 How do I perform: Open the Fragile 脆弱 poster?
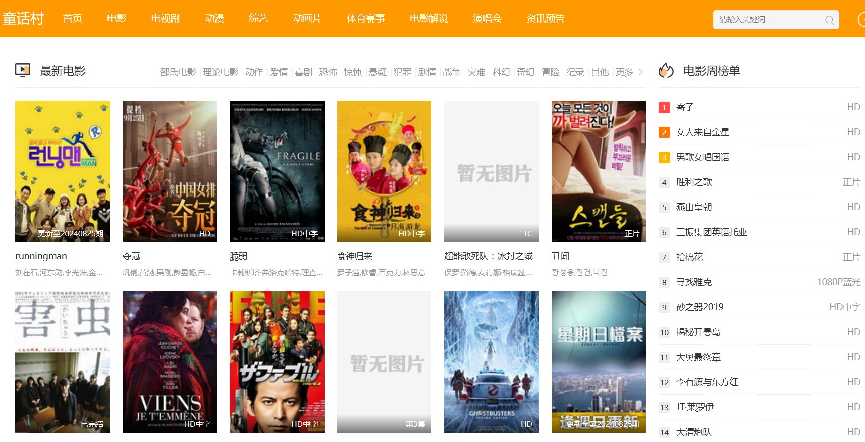coord(277,171)
